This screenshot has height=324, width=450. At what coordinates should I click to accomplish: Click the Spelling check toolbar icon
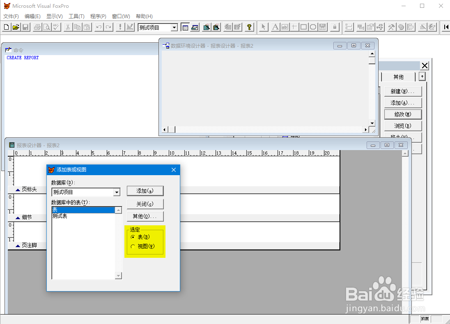click(x=56, y=27)
